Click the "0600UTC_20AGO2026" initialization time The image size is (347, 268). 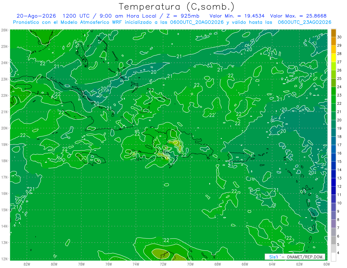[197, 22]
